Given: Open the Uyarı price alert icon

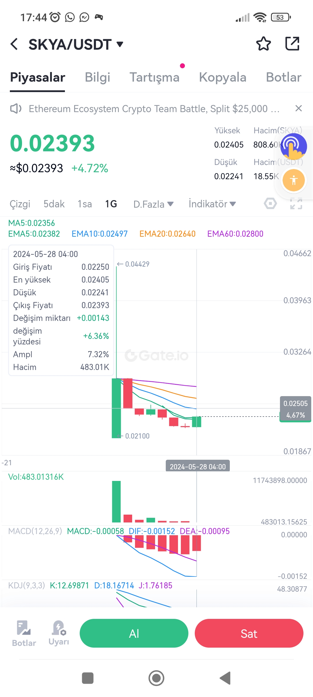Looking at the screenshot, I should [x=59, y=633].
